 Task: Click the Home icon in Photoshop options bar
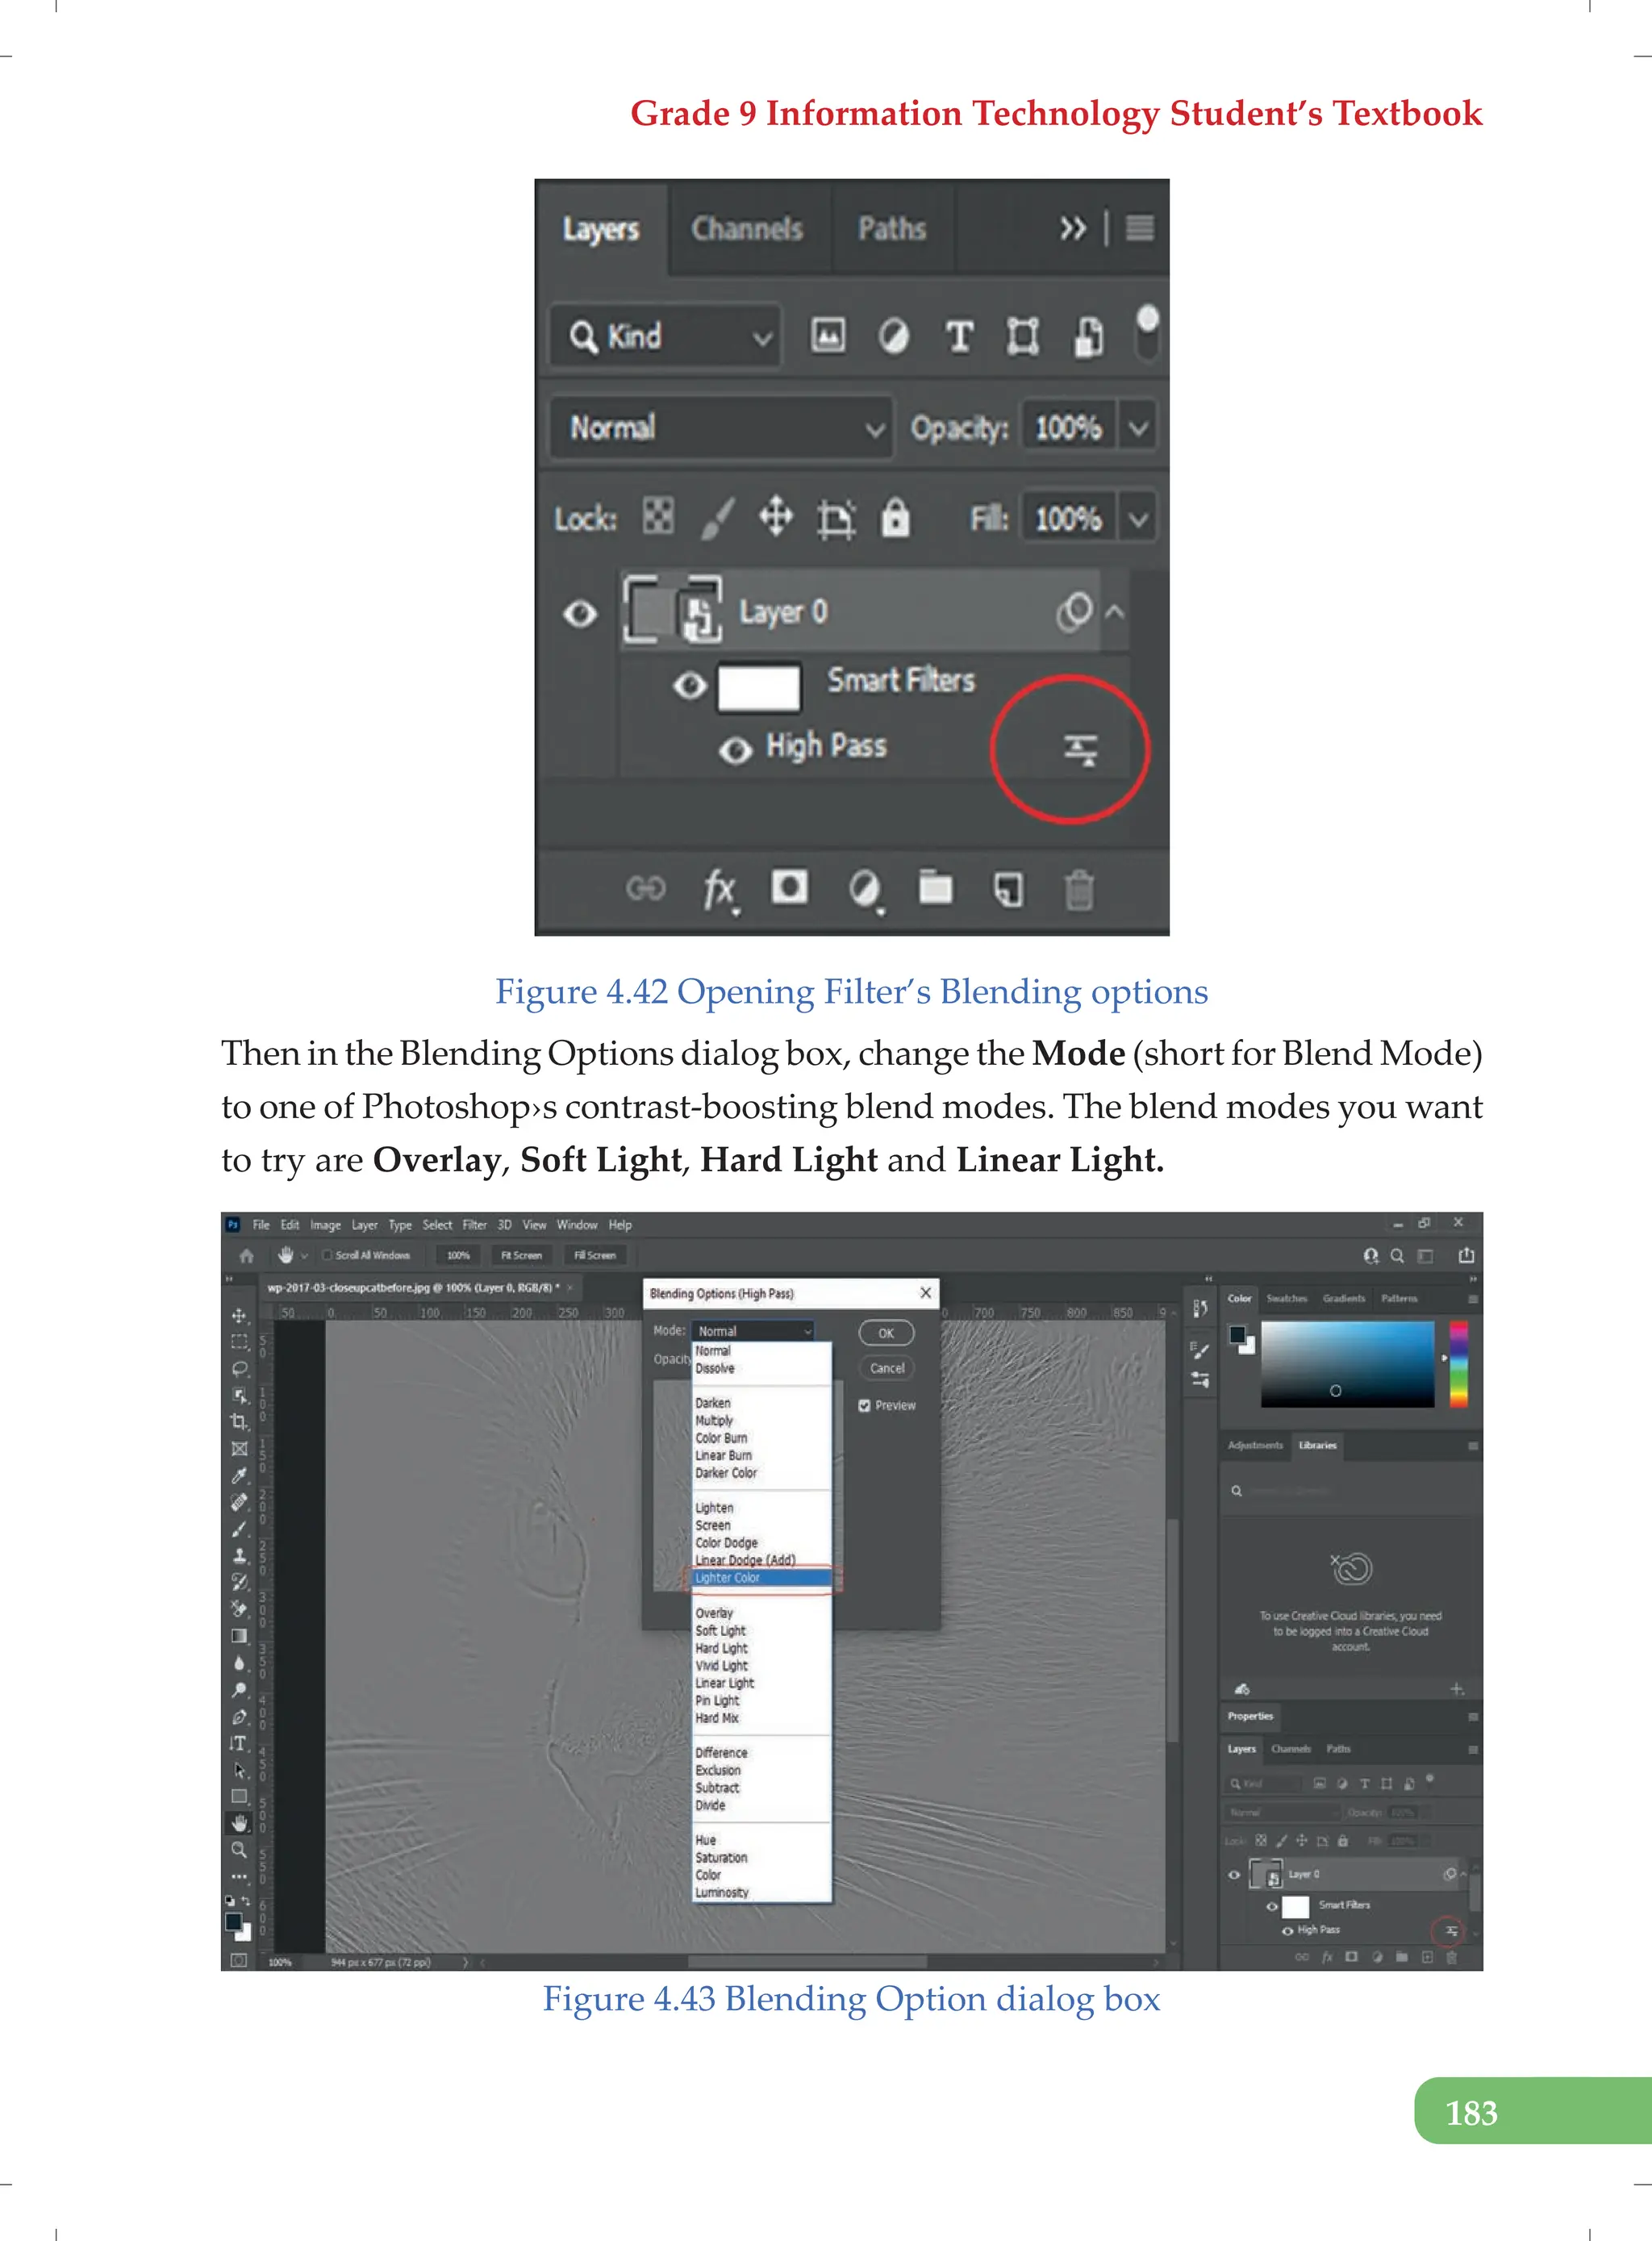pyautogui.click(x=247, y=1256)
